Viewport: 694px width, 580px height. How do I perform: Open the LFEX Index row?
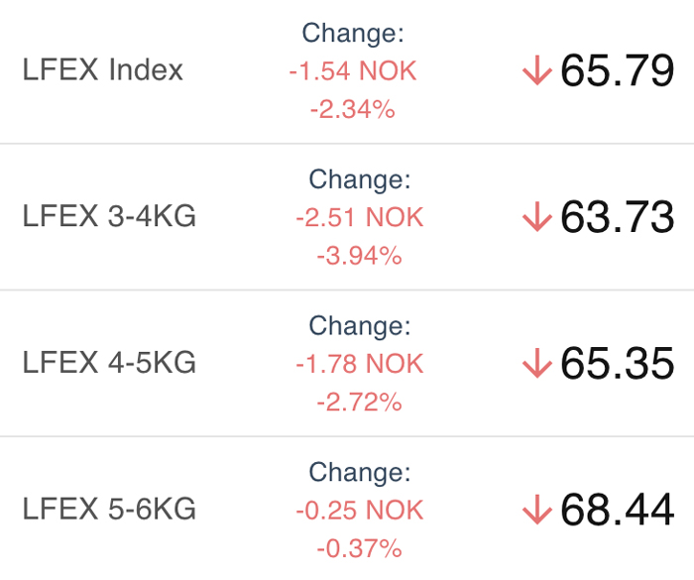pyautogui.click(x=347, y=70)
